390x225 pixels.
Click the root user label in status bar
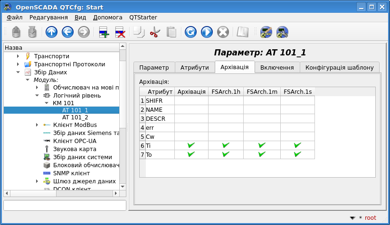pos(370,218)
